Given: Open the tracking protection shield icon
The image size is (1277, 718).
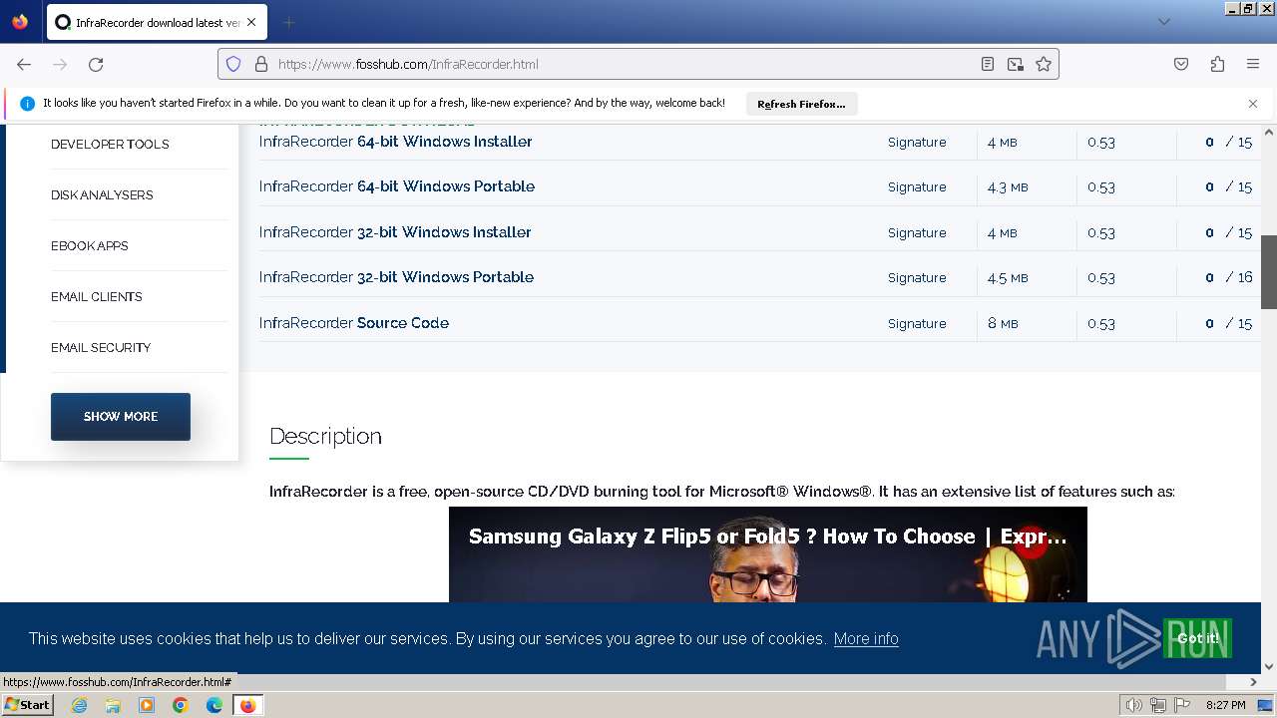Looking at the screenshot, I should [233, 64].
